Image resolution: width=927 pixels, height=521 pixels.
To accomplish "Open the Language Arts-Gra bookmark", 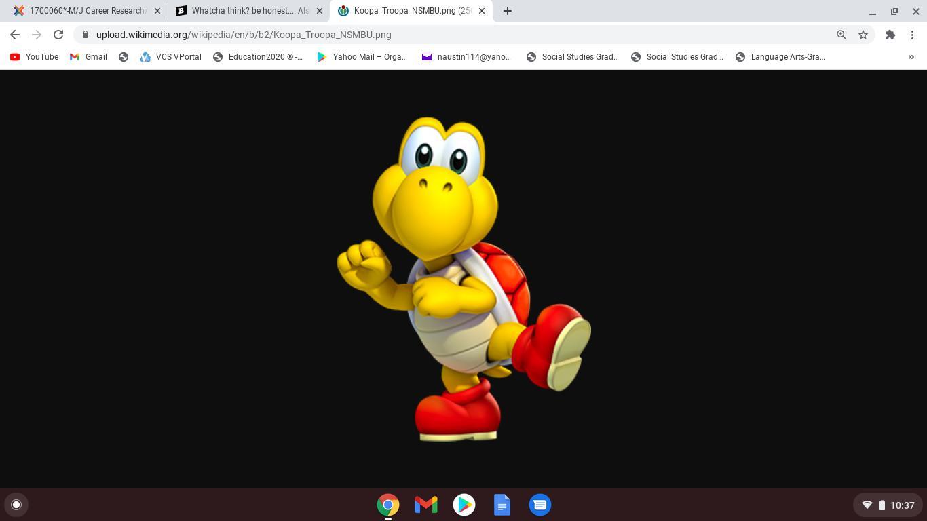I will [780, 57].
